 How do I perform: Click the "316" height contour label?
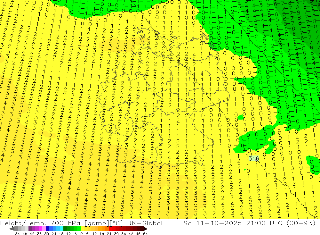[254, 158]
